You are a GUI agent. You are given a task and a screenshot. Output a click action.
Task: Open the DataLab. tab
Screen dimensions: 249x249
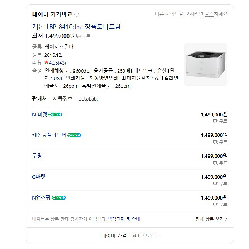click(88, 99)
